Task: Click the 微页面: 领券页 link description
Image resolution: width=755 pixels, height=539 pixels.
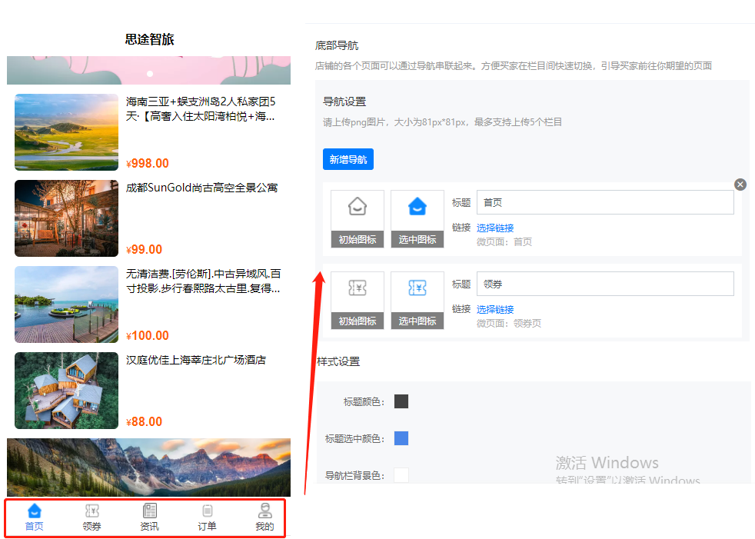Action: (509, 323)
